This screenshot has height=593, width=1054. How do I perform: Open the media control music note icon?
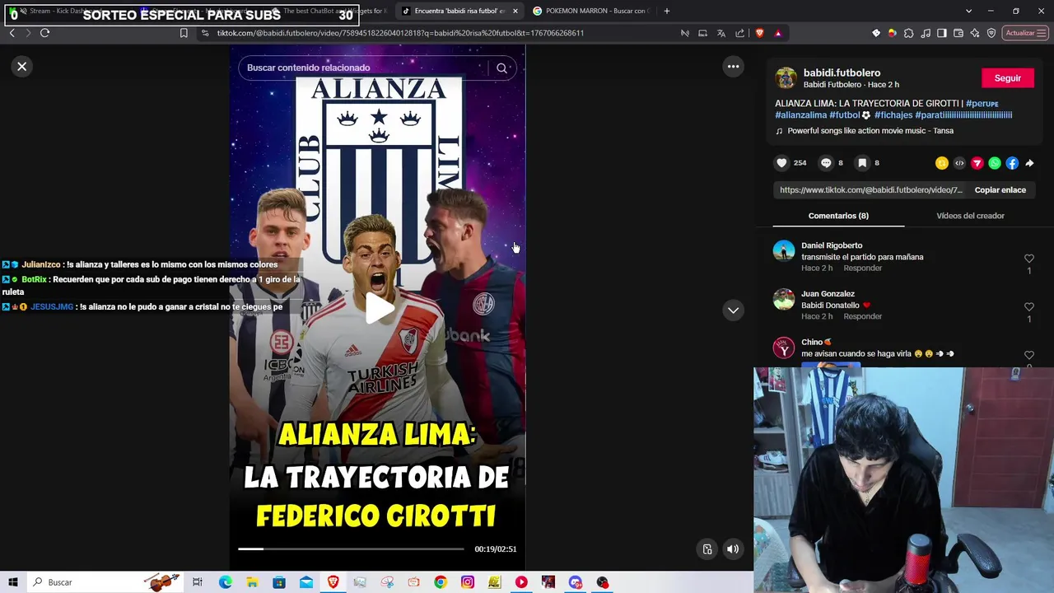[x=926, y=33]
